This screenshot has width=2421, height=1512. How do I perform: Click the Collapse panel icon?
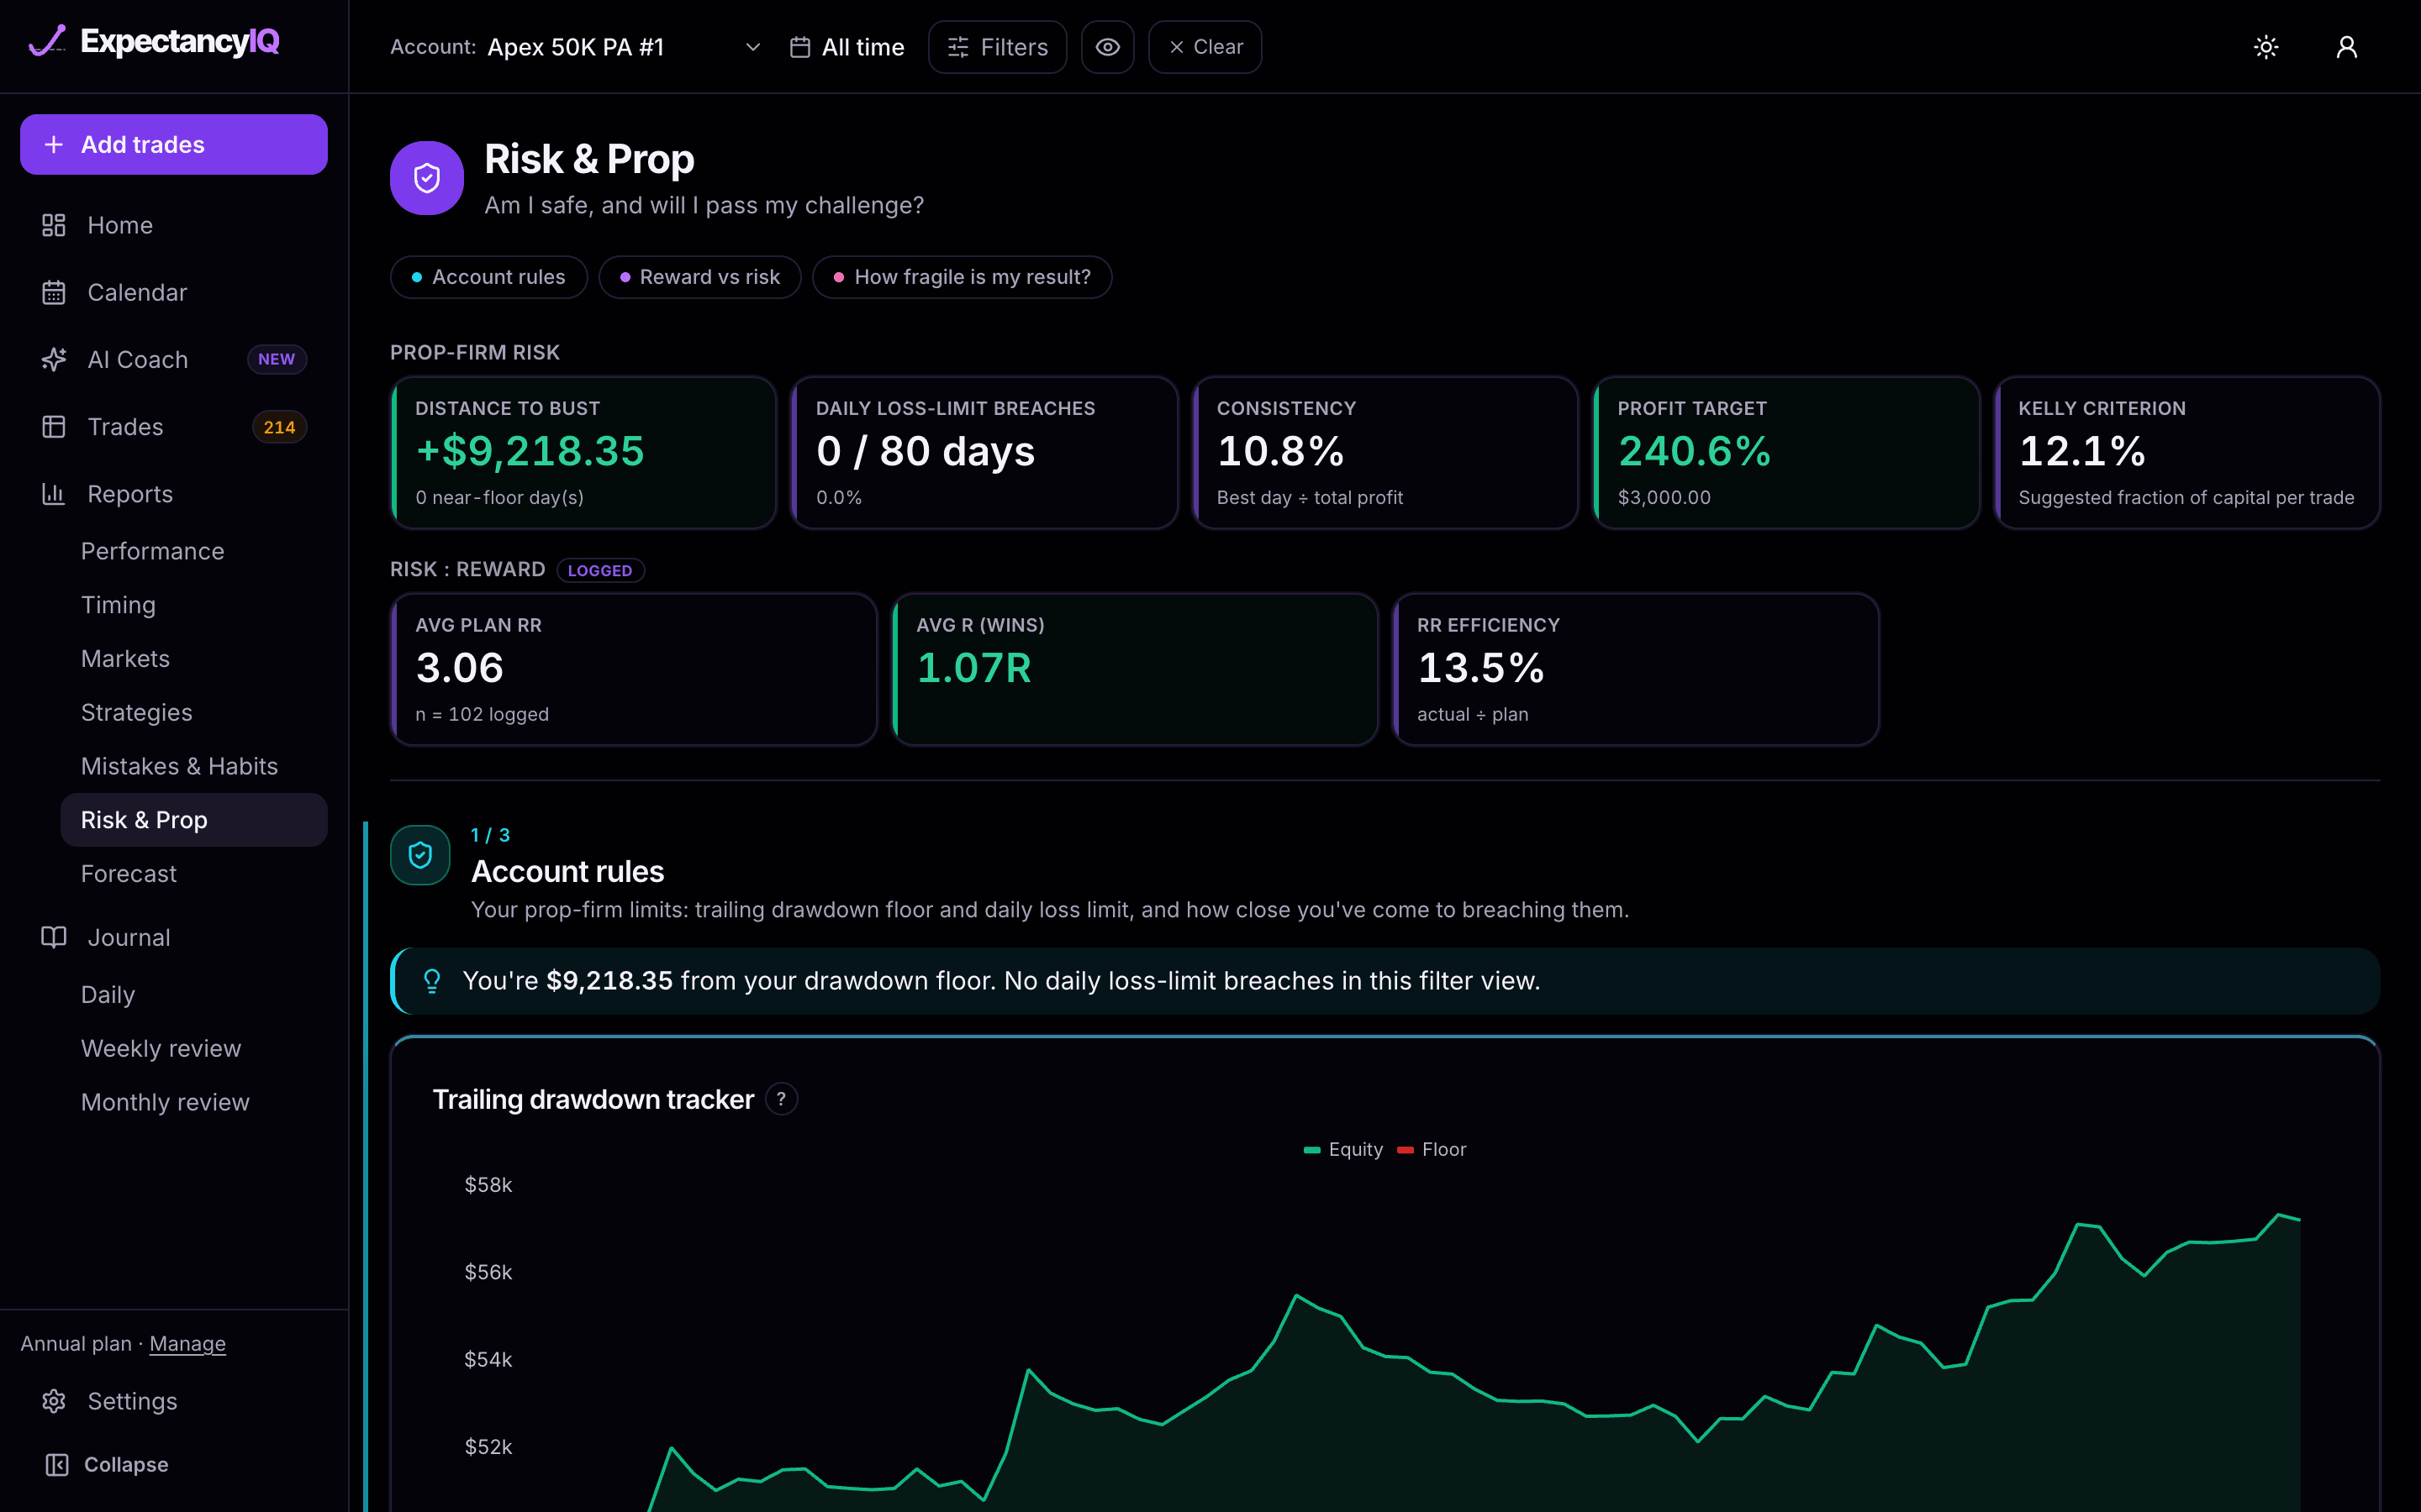(57, 1465)
